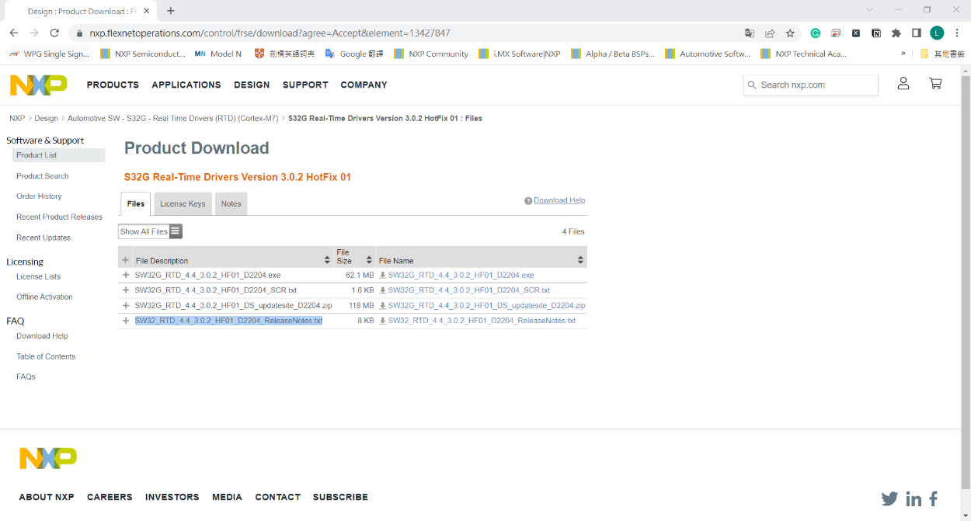This screenshot has width=971, height=521.
Task: Click the browser address bar
Action: click(x=404, y=33)
